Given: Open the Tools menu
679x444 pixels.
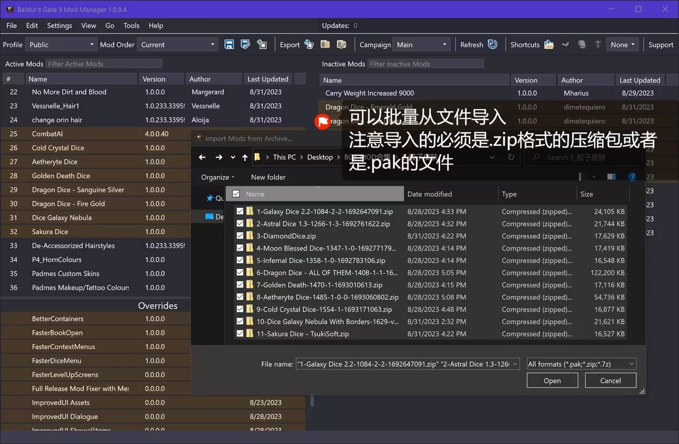Looking at the screenshot, I should point(131,25).
